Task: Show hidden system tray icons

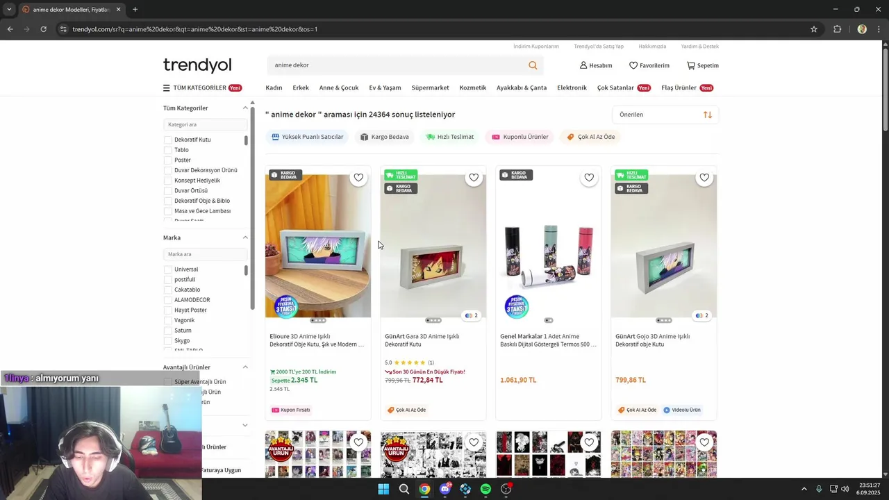Action: [x=804, y=489]
